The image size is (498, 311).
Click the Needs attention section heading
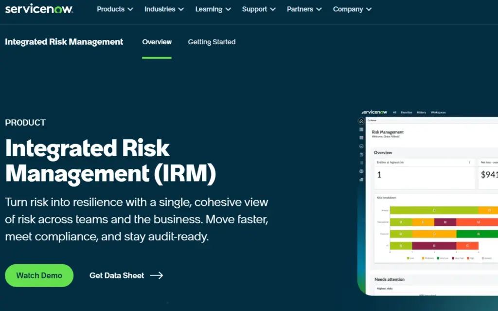point(390,279)
